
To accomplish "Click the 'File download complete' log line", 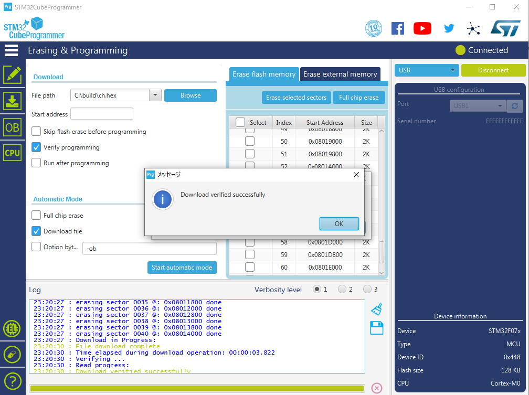I will [97, 346].
